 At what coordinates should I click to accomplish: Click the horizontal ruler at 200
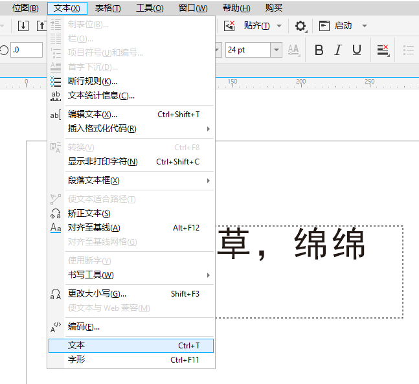click(301, 82)
